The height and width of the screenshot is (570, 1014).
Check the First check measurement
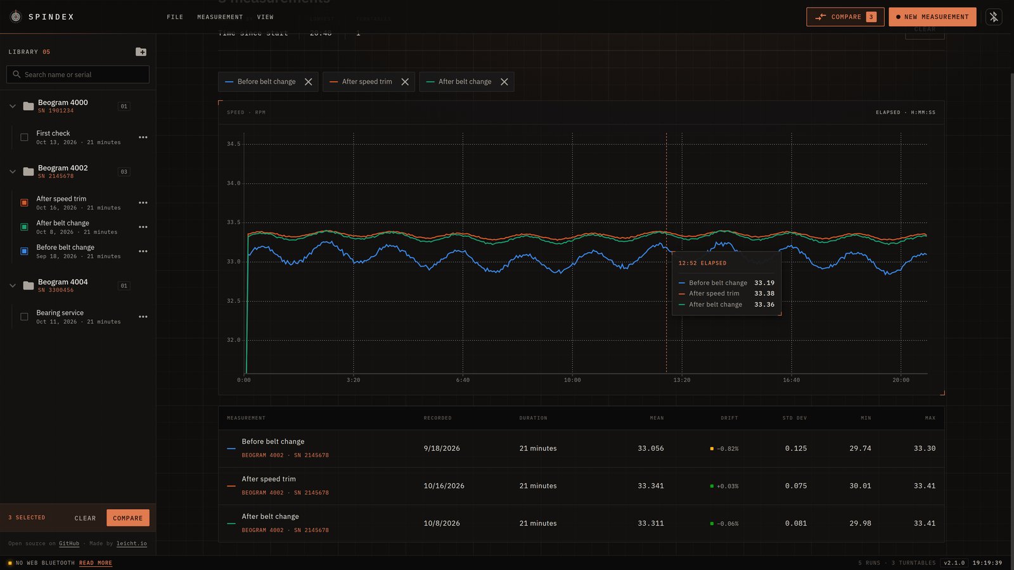click(x=24, y=137)
